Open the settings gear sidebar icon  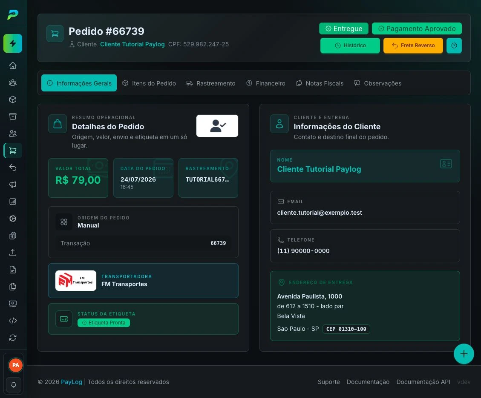13,219
